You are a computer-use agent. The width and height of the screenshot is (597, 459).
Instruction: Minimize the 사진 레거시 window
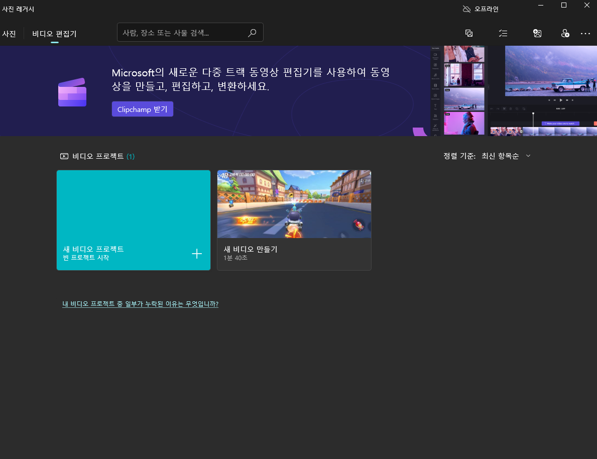coord(541,6)
